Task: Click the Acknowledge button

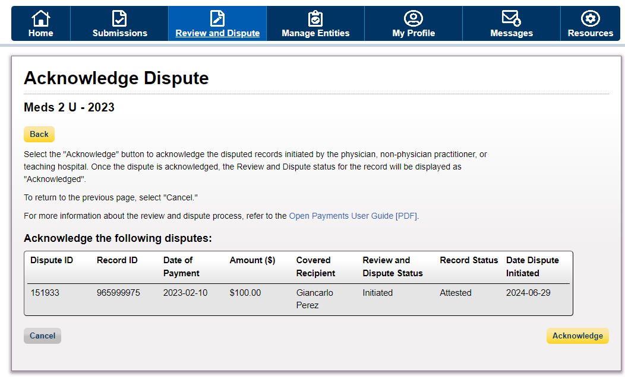Action: (577, 336)
